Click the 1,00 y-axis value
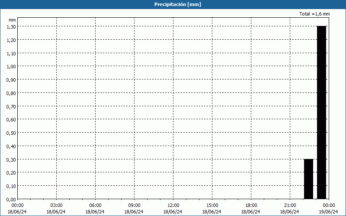 pyautogui.click(x=11, y=67)
